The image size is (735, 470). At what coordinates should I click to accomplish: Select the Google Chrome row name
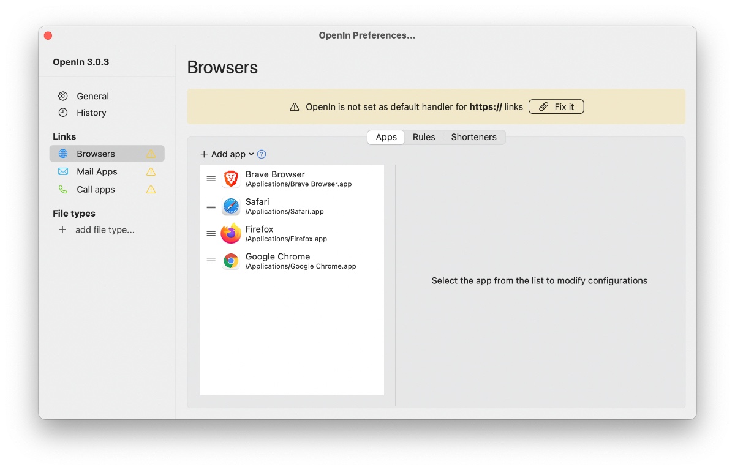pyautogui.click(x=278, y=257)
